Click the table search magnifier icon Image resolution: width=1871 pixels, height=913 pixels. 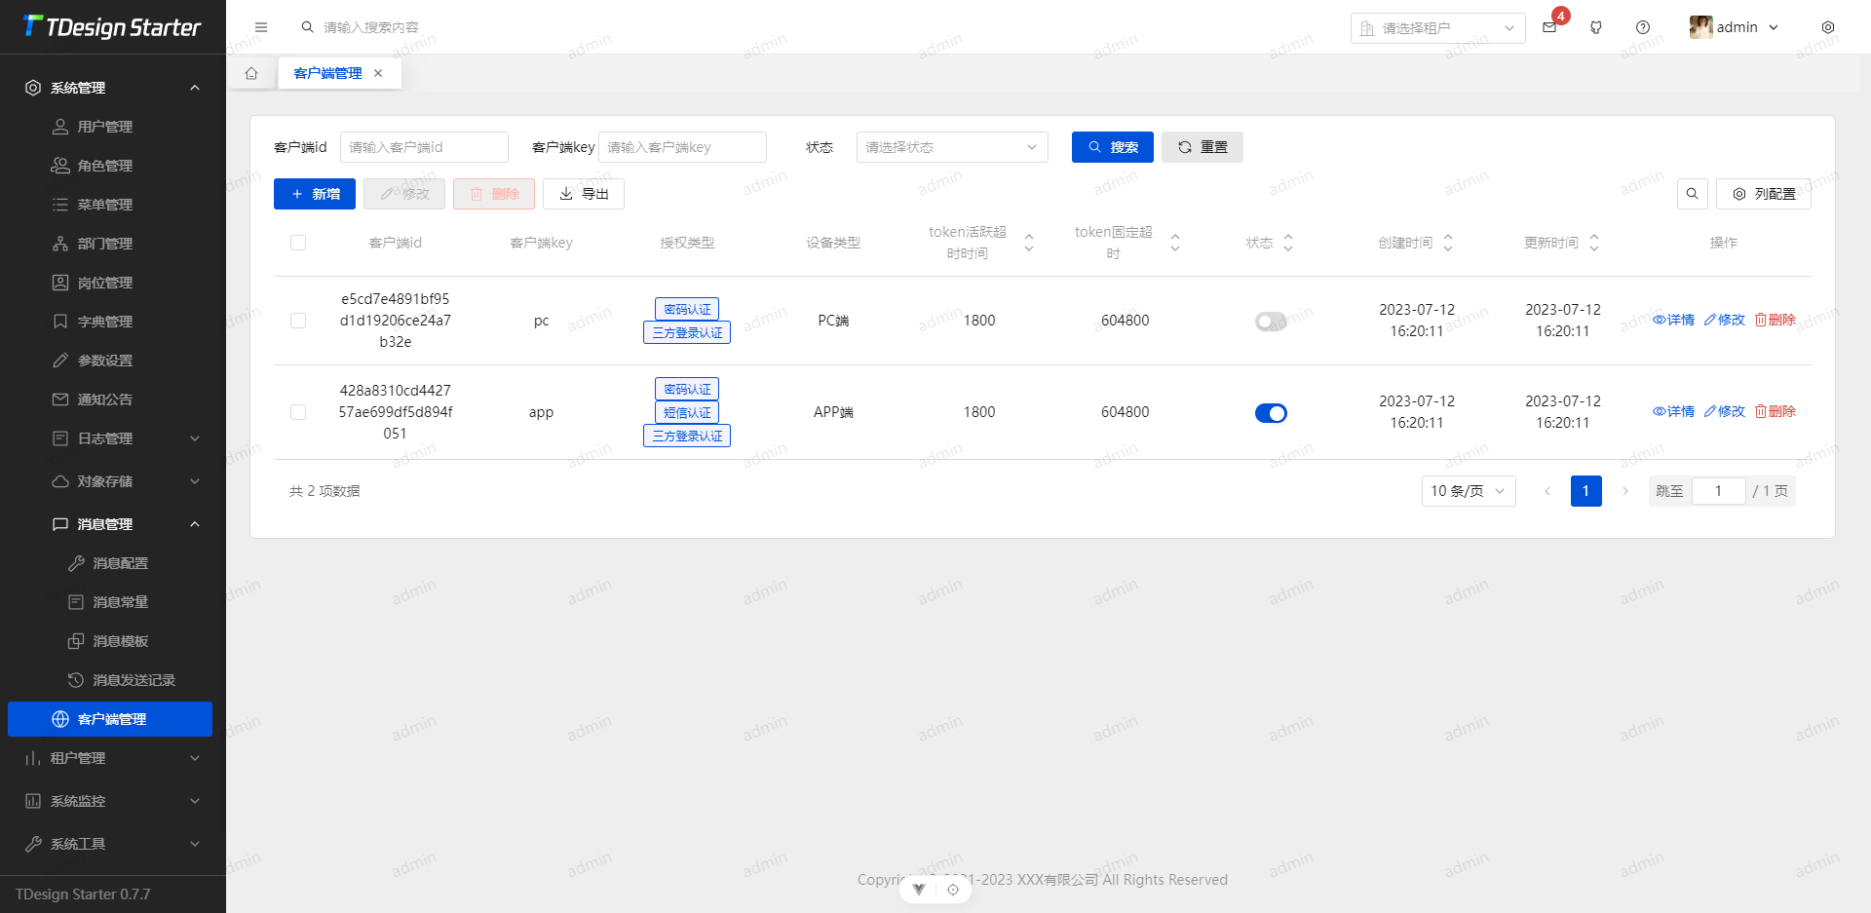[1692, 194]
